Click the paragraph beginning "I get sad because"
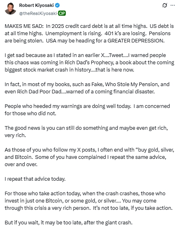 tap(90, 62)
